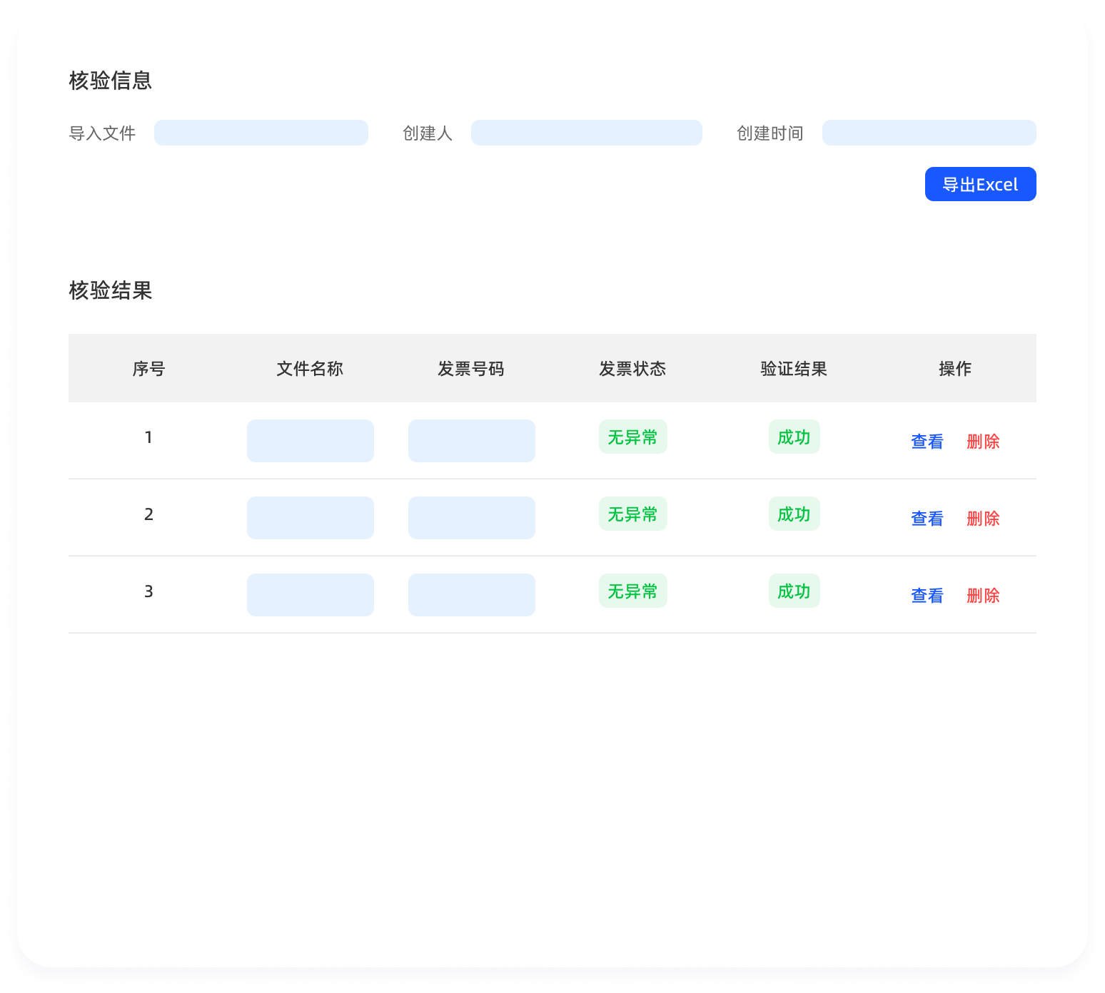Select the 验证结果 column header
Image resolution: width=1105 pixels, height=993 pixels.
point(794,368)
